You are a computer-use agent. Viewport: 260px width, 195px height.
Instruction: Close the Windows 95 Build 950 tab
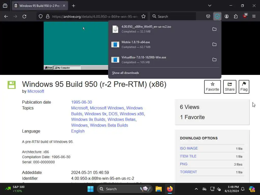click(x=64, y=6)
